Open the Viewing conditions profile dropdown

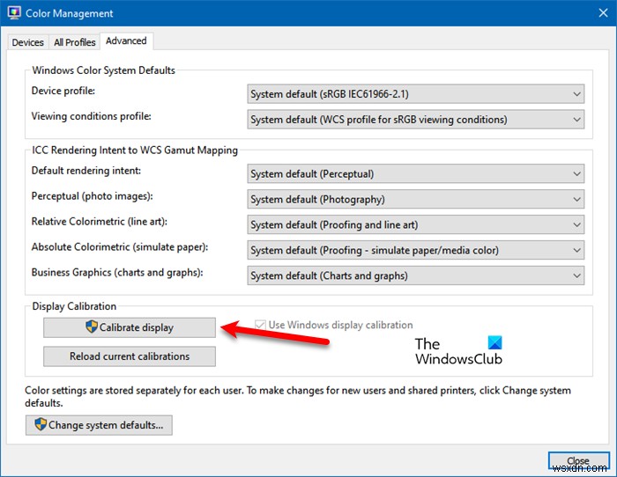coord(415,120)
